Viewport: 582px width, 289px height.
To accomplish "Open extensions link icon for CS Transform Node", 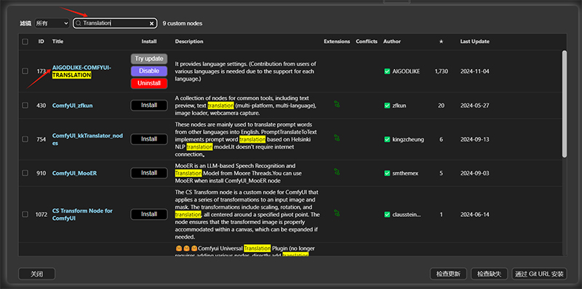I will pos(337,213).
